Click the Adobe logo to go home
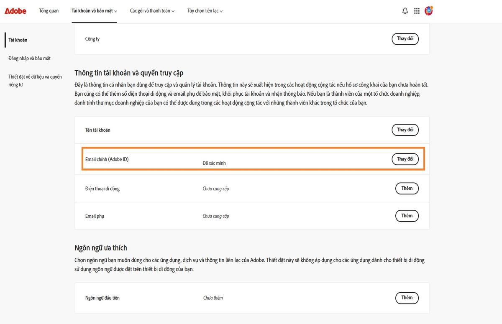Image resolution: width=502 pixels, height=324 pixels. [x=15, y=11]
